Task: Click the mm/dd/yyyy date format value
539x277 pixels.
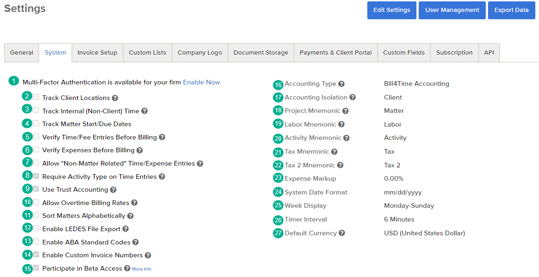Action: [x=403, y=193]
